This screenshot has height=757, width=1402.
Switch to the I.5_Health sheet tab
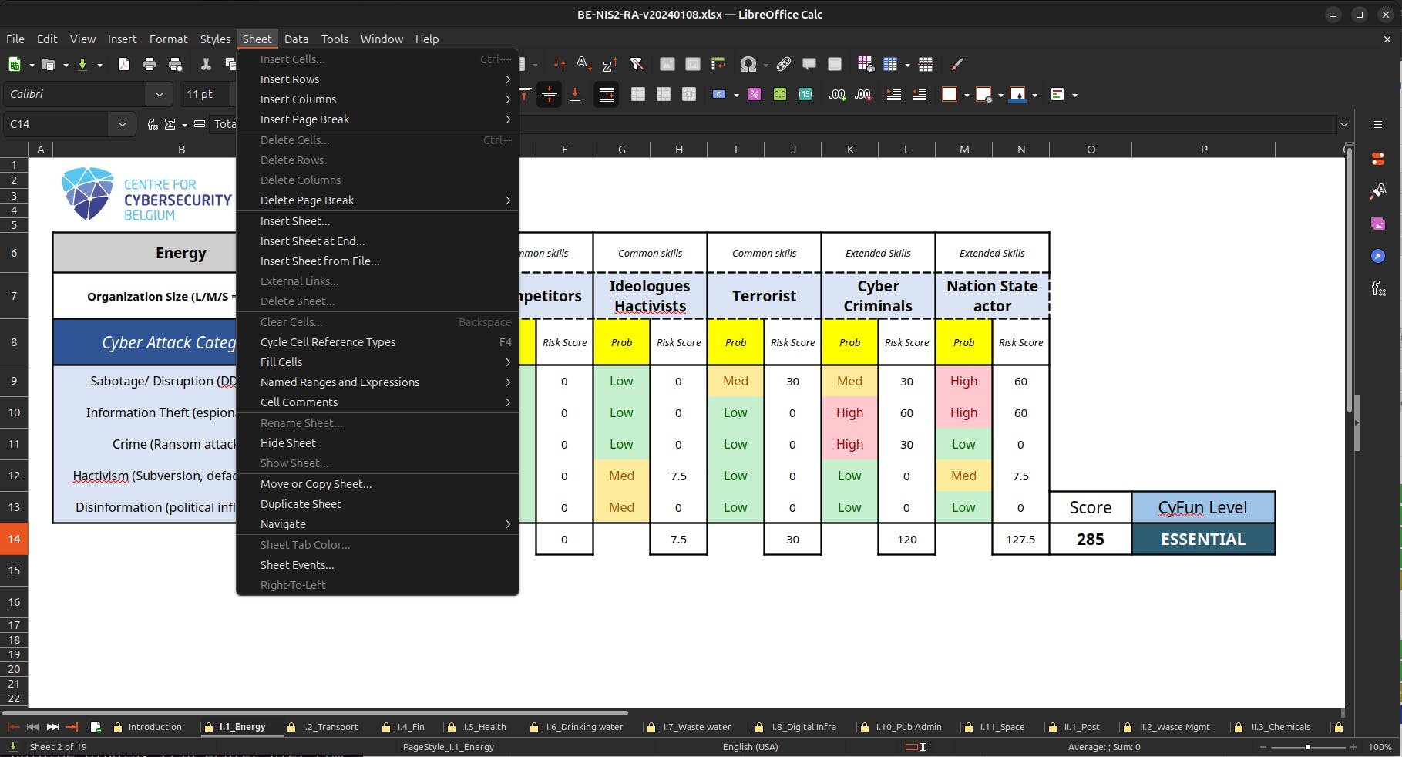coord(484,727)
